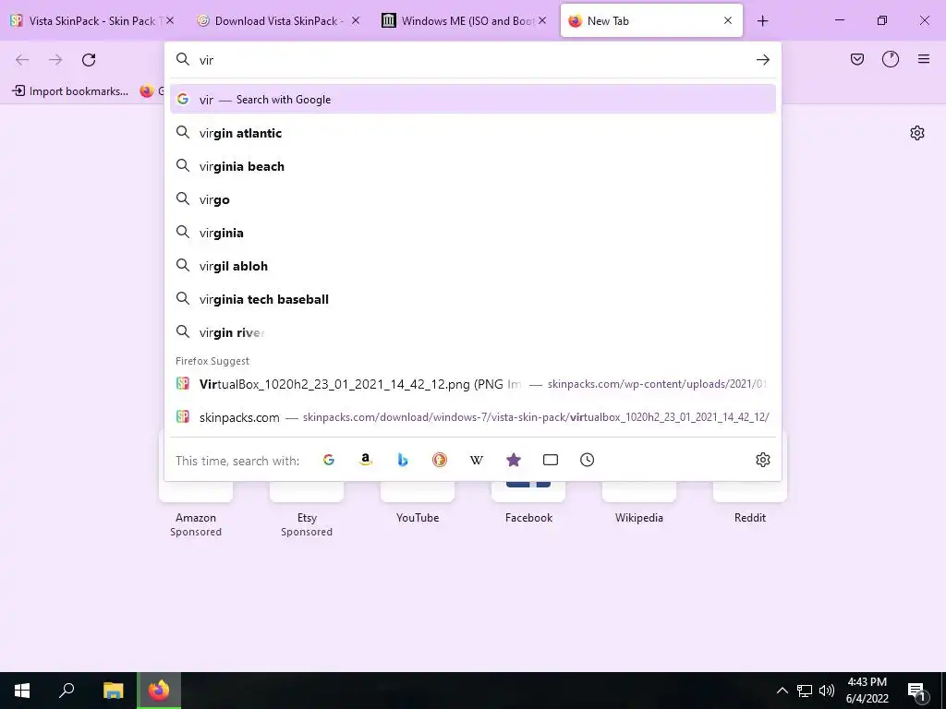Viewport: 946px width, 709px height.
Task: Search in open Tabs icon
Action: (x=551, y=460)
